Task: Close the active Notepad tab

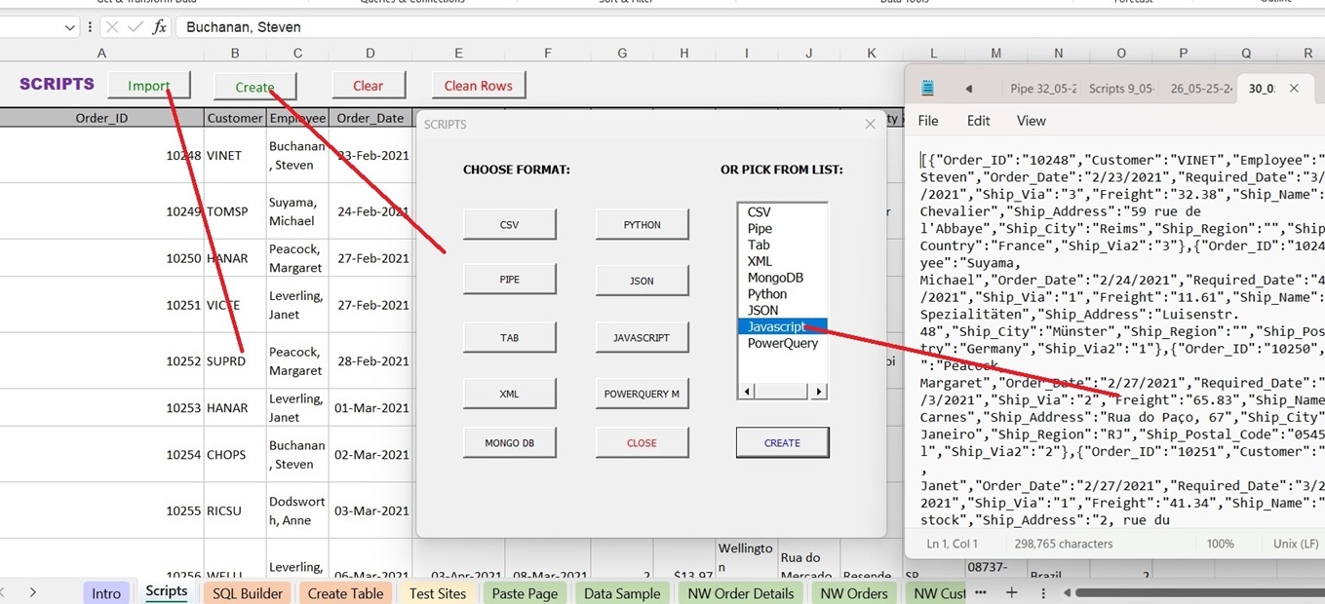Action: coord(1294,89)
